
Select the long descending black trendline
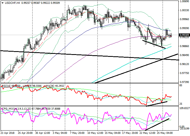point(81,55)
